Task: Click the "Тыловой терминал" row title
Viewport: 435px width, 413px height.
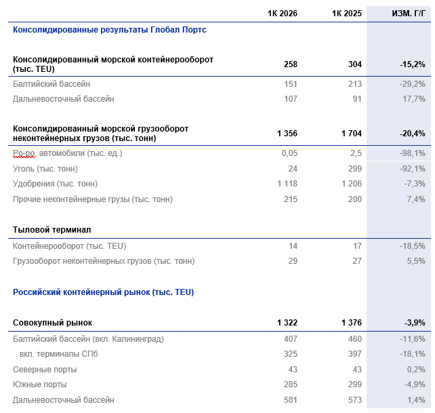Action: coord(51,231)
